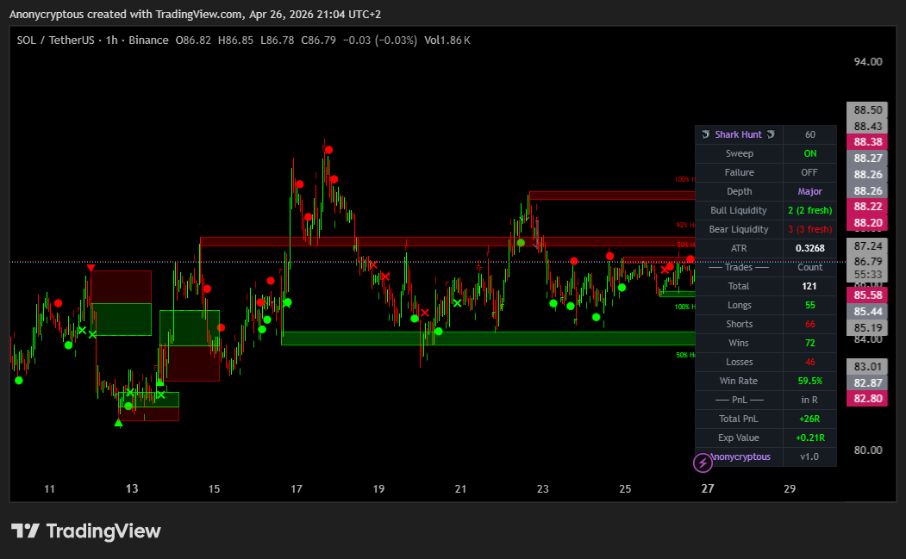Screen dimensions: 906x559
Task: Click the Wins count 72
Action: point(810,343)
